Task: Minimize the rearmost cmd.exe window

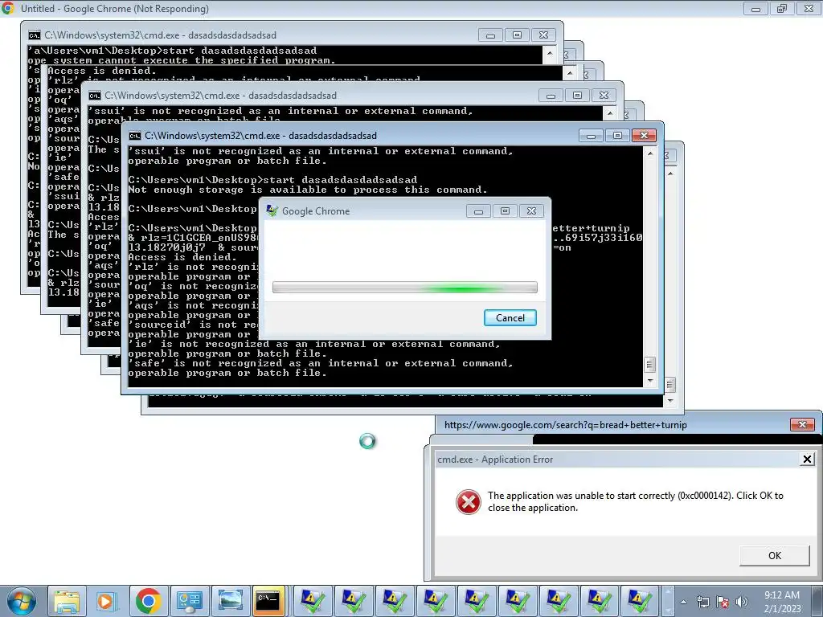Action: pos(490,35)
